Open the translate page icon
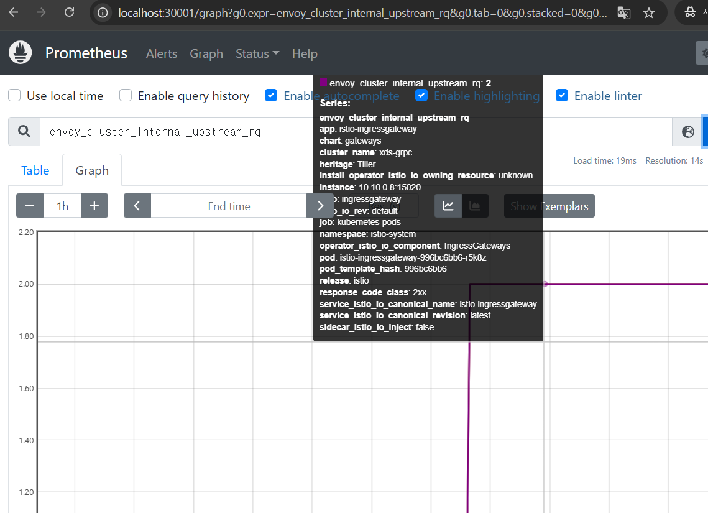708x513 pixels. tap(623, 12)
